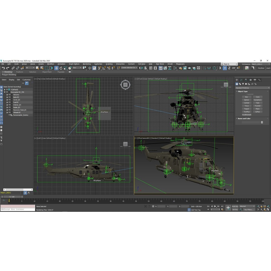
Task: Open the Modifiers menu
Action: coord(51,64)
